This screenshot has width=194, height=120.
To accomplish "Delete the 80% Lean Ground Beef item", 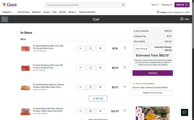I will click(x=125, y=48).
